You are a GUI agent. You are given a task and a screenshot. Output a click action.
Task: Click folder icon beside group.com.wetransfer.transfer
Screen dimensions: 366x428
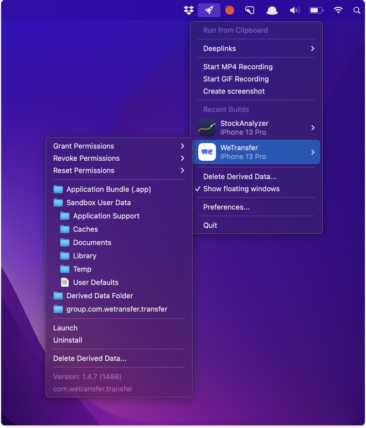tap(58, 309)
